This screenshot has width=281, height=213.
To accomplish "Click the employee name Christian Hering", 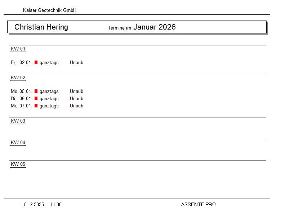I will click(41, 27).
